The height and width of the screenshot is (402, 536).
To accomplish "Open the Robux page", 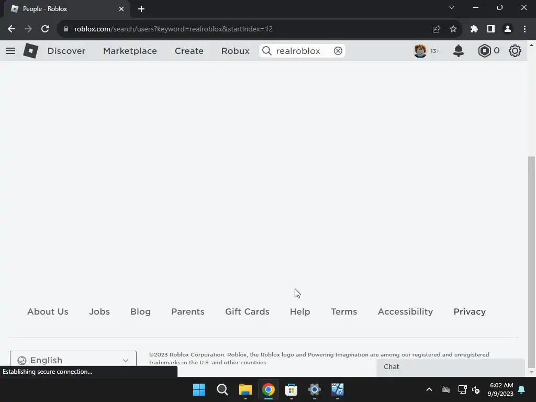I will coord(235,51).
